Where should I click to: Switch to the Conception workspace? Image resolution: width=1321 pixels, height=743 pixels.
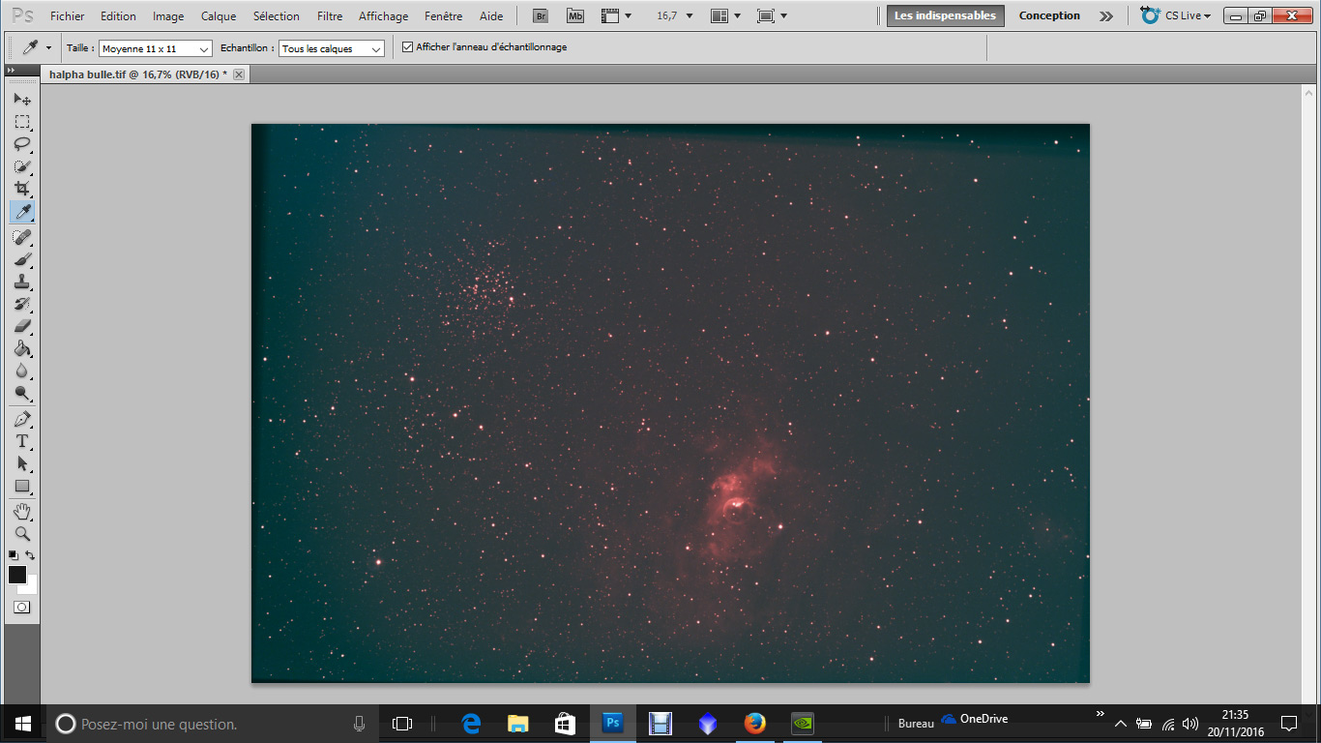coord(1049,15)
